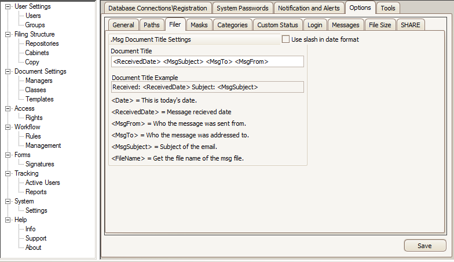Select Users in the tree
The width and height of the screenshot is (454, 262).
[x=33, y=16]
